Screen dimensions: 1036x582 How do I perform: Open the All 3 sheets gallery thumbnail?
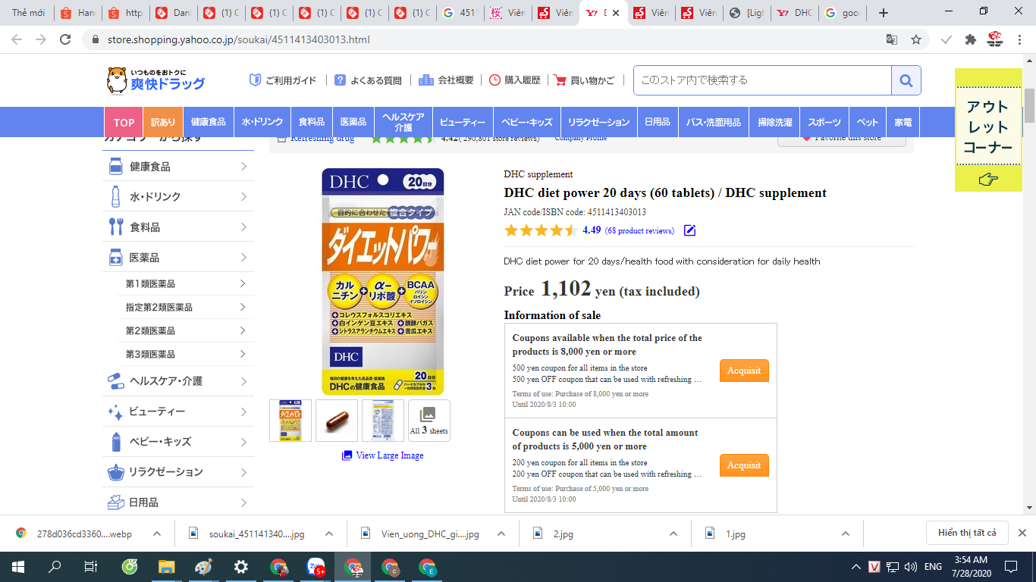coord(429,421)
